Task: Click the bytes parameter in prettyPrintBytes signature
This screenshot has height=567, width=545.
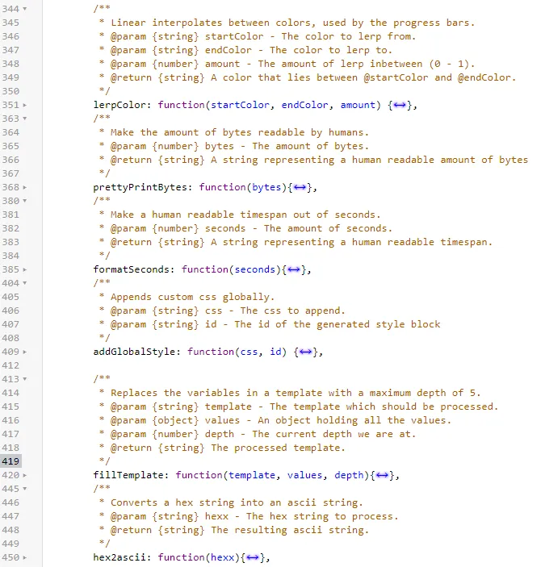Action: point(266,187)
